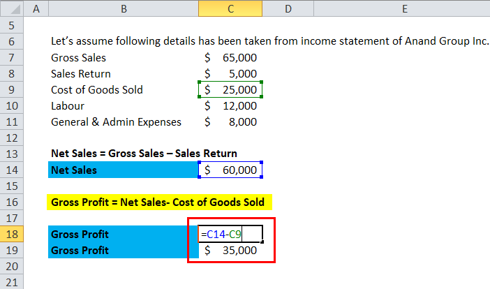Select highlighted row 18 header
The width and height of the screenshot is (490, 289).
[12, 234]
